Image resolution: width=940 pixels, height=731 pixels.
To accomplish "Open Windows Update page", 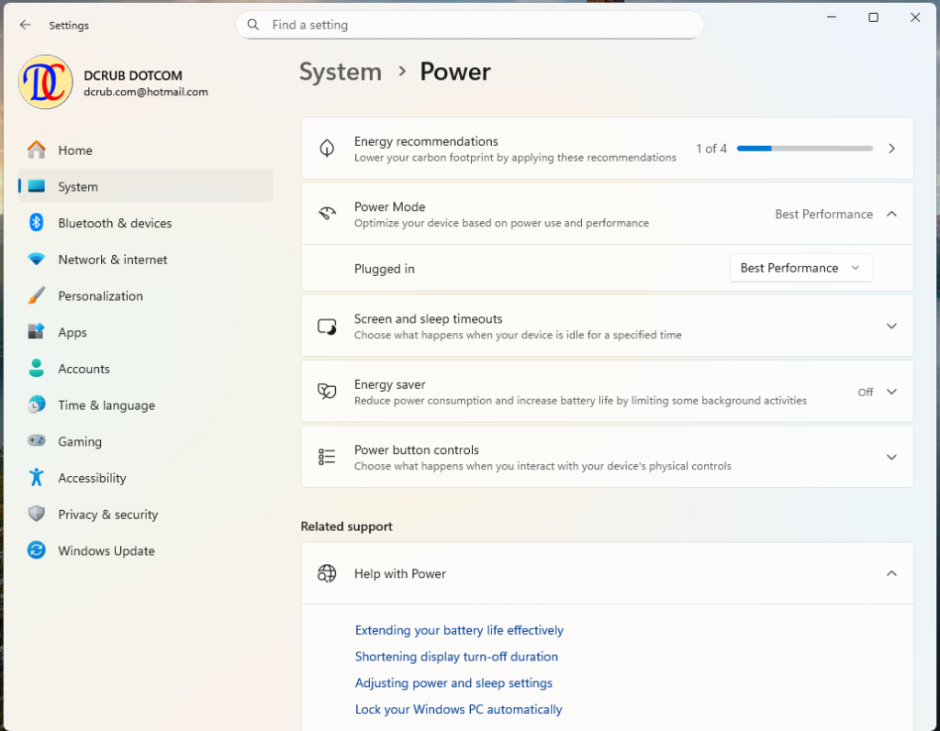I will pyautogui.click(x=146, y=550).
